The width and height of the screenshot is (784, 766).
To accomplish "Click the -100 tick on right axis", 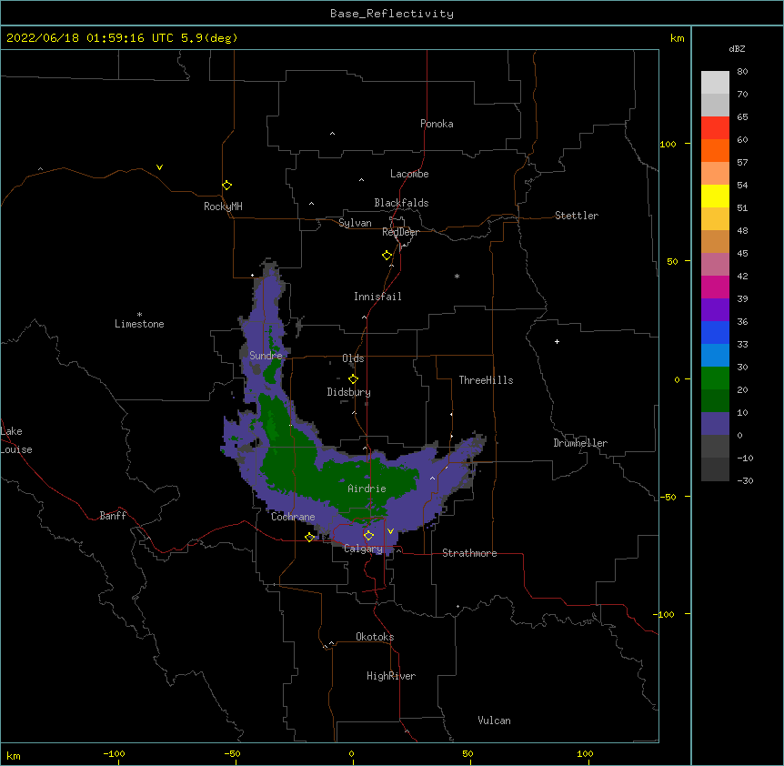I will click(666, 614).
